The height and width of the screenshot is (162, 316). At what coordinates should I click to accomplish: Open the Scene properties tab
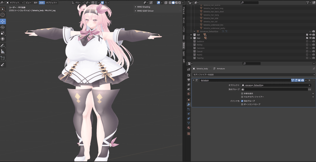tap(189, 89)
